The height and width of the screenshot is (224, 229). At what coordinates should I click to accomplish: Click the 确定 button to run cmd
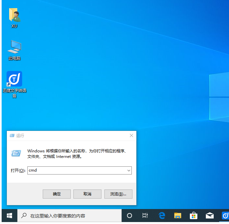pyautogui.click(x=57, y=194)
